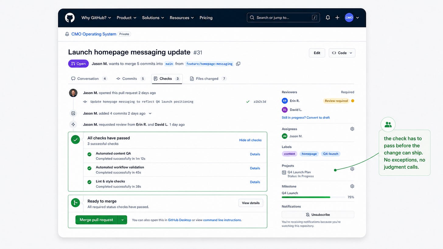
Task: Click the Q4-launch label
Action: pos(331,154)
